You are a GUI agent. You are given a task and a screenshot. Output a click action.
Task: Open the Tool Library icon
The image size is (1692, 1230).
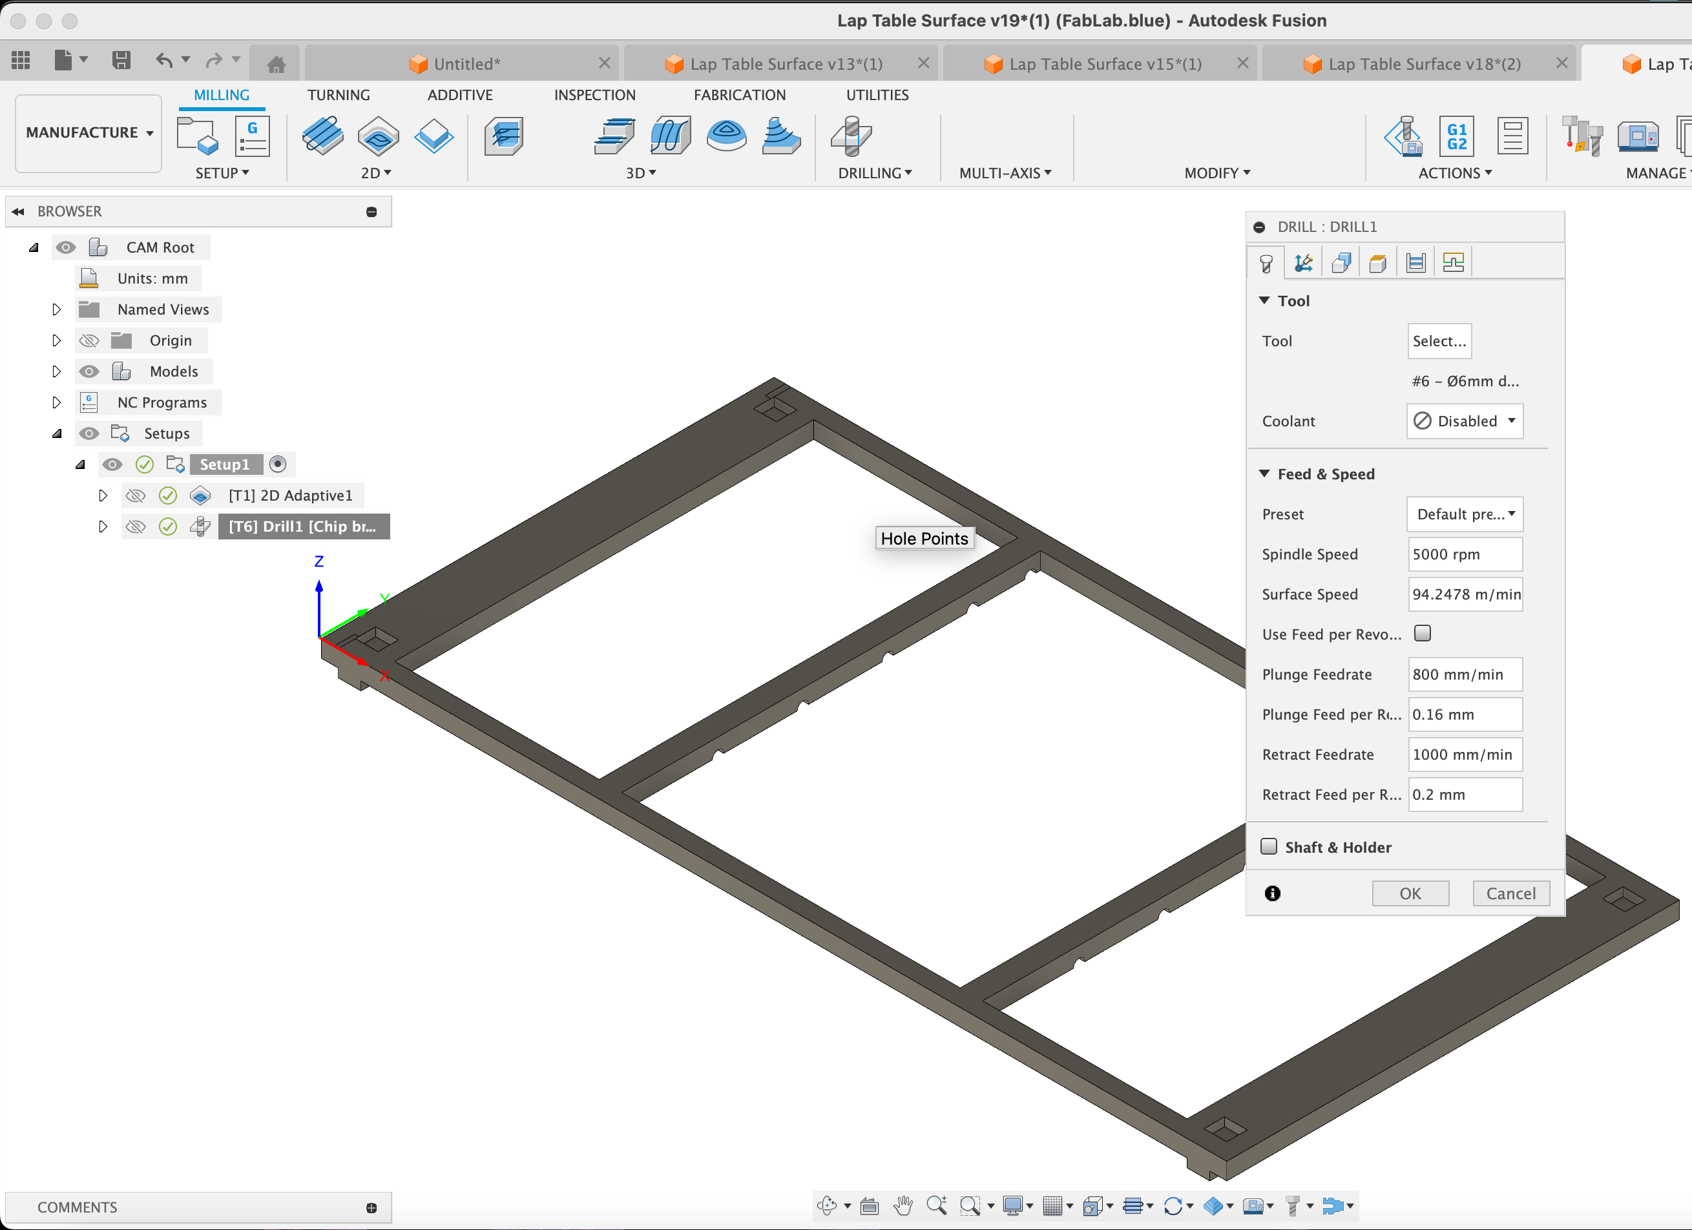coord(1582,136)
